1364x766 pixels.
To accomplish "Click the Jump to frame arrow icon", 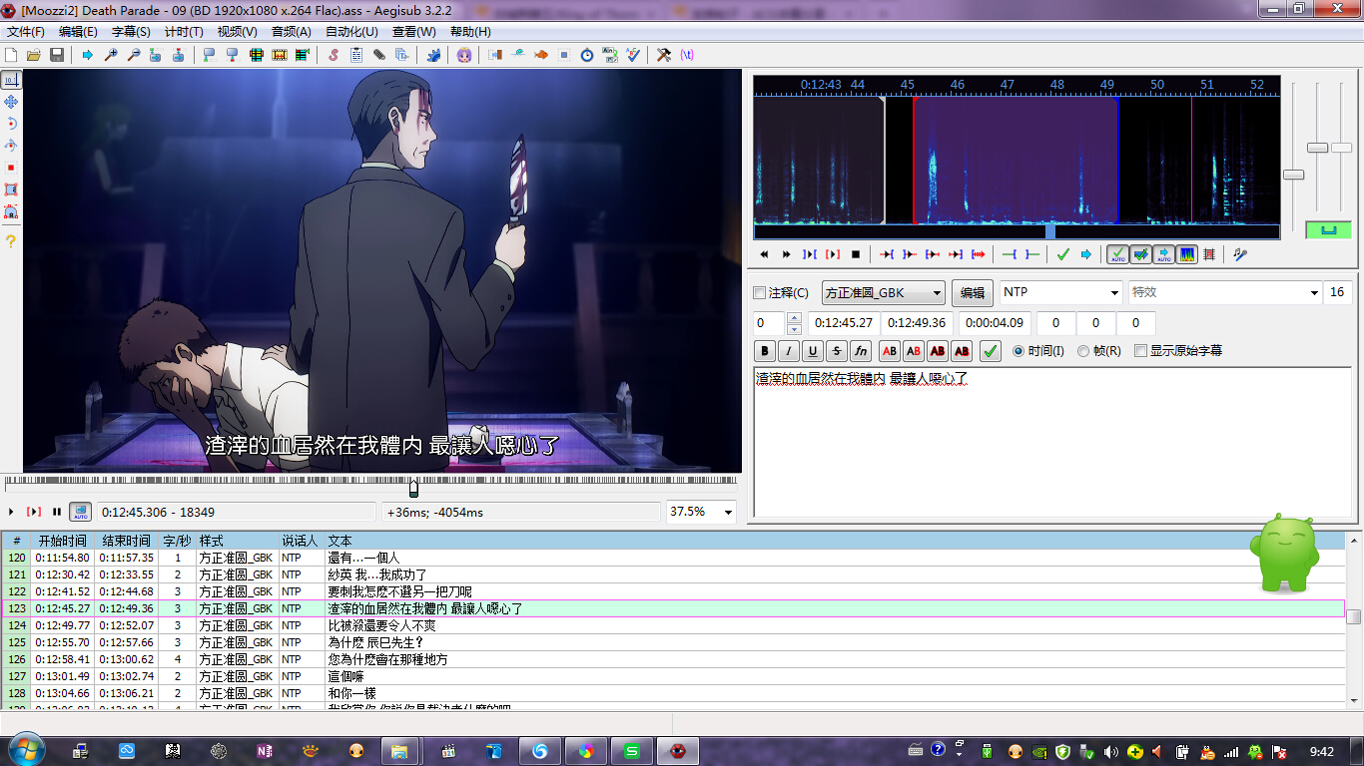I will coord(88,55).
